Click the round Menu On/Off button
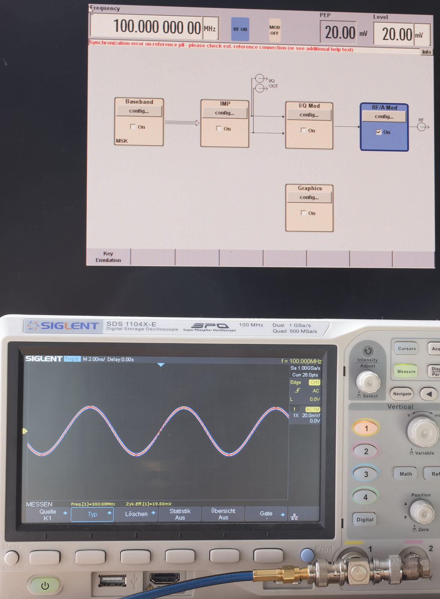This screenshot has width=440, height=599. pos(10,558)
